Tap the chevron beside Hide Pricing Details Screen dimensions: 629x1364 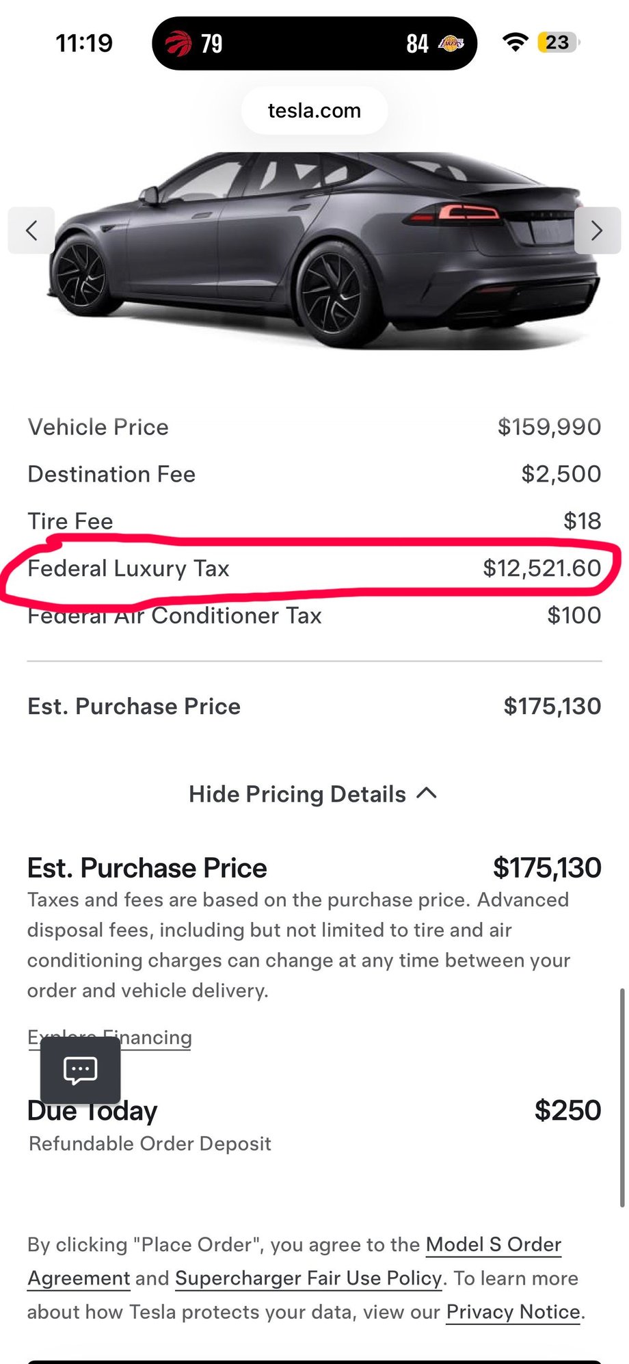(427, 793)
